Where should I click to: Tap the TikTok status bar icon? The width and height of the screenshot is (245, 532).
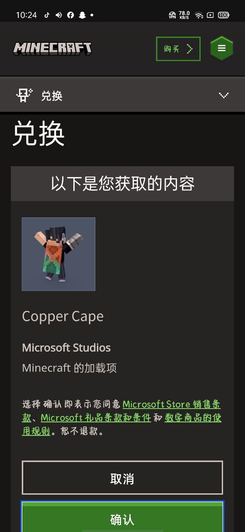point(47,15)
